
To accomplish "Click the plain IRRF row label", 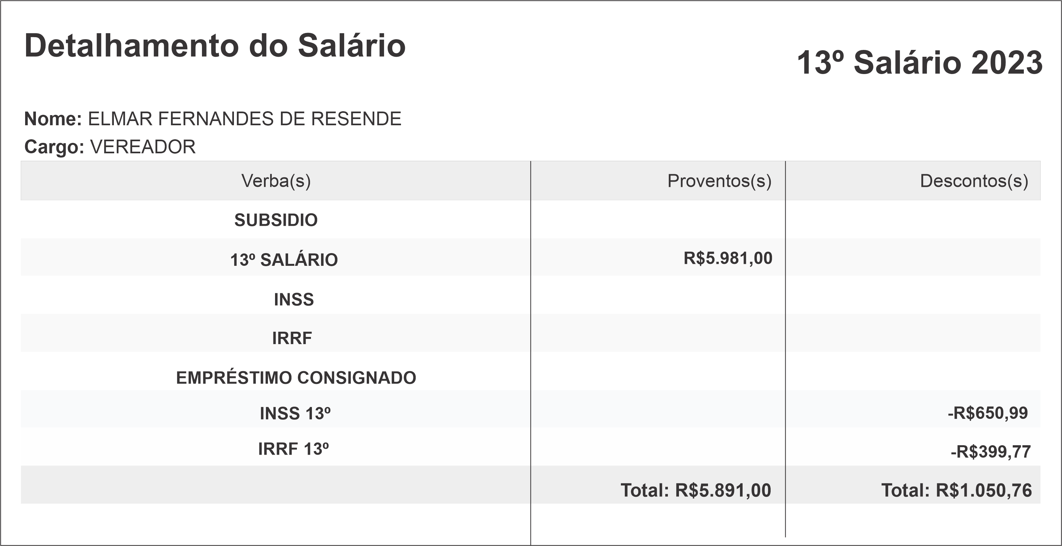I will [x=292, y=338].
